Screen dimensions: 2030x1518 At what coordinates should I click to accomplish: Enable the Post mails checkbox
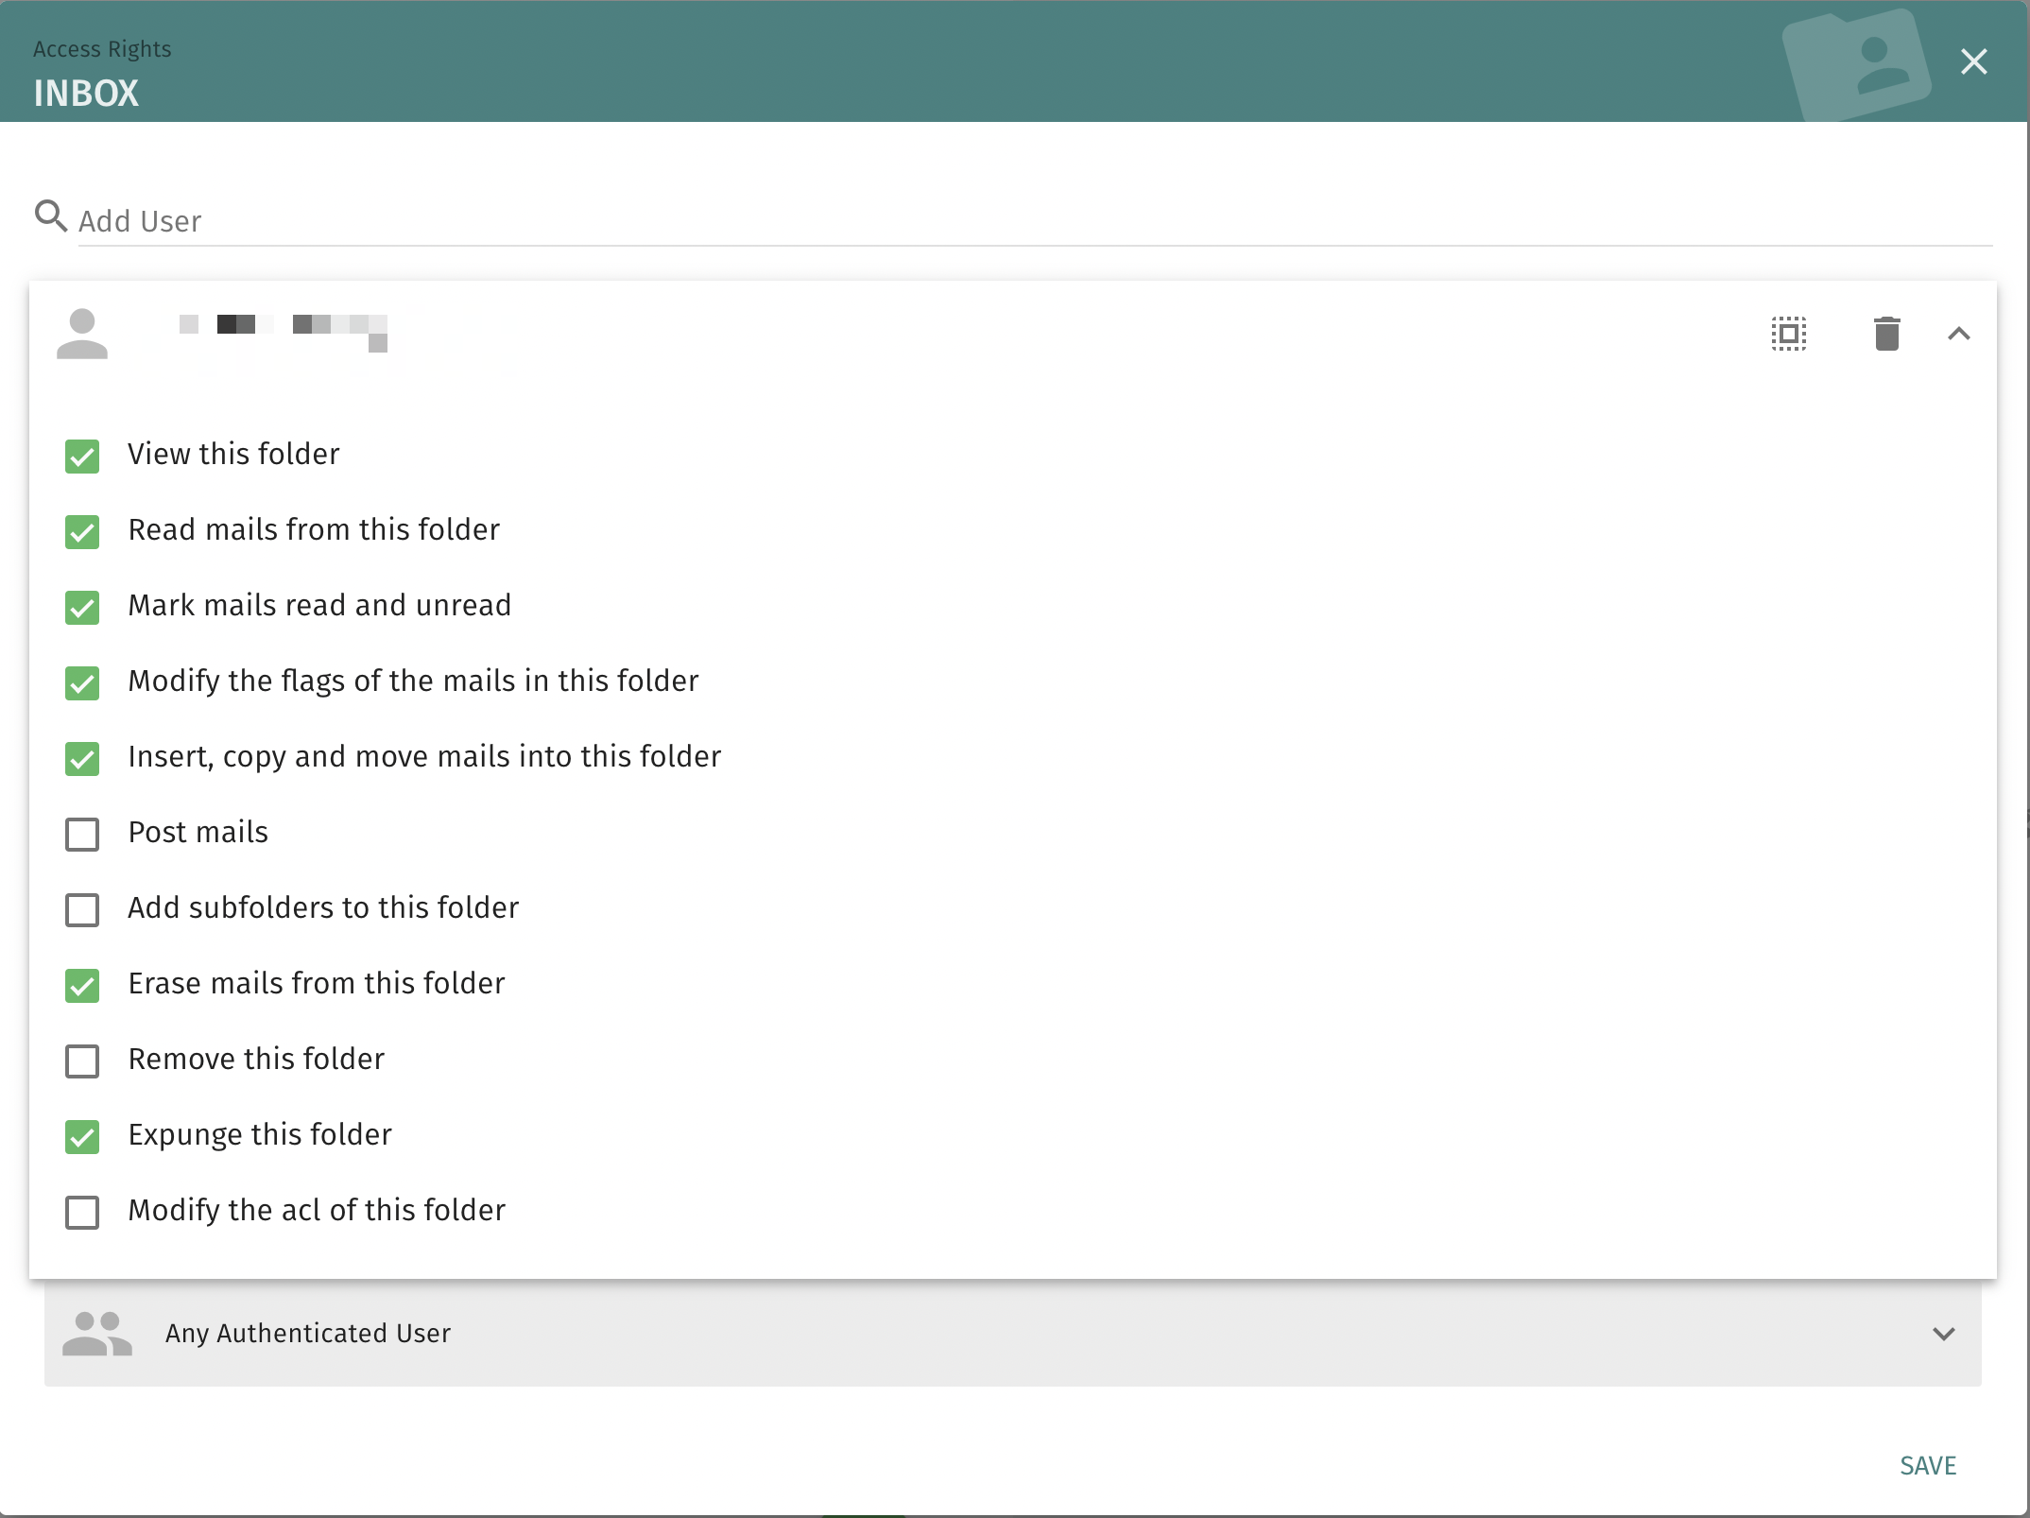point(82,834)
